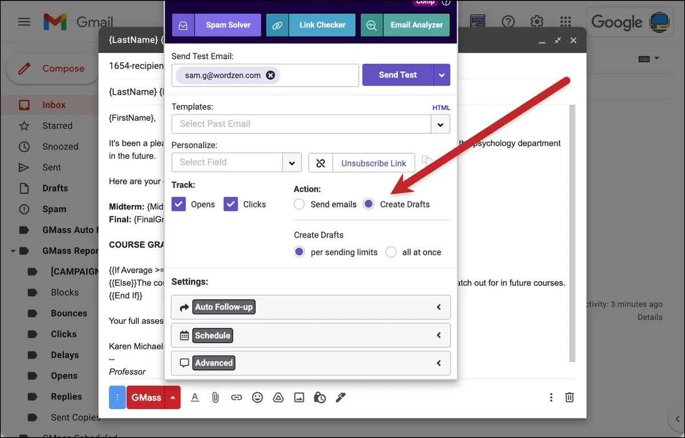Open more compose options three-dot menu
The height and width of the screenshot is (438, 685).
(551, 398)
